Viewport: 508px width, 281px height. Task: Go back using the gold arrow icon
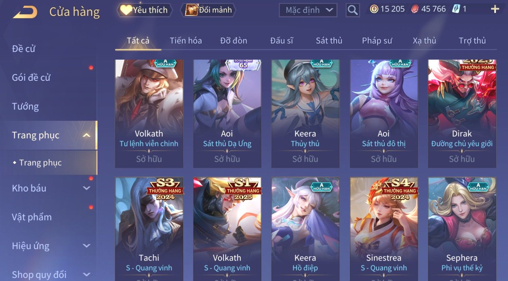pyautogui.click(x=25, y=12)
